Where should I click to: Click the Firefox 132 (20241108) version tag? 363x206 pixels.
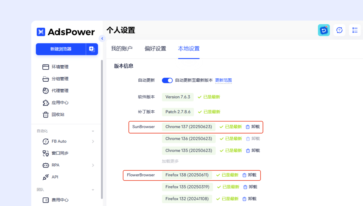(x=187, y=199)
